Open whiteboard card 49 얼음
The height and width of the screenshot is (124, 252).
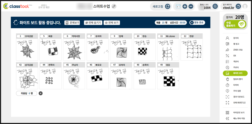point(168,76)
